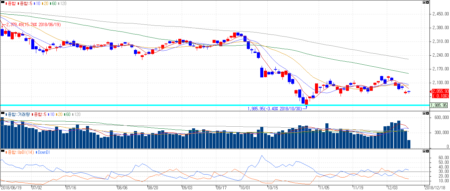Select the 종합:UpDI(14) indicator legend
This screenshot has height=191, width=450.
point(20,152)
